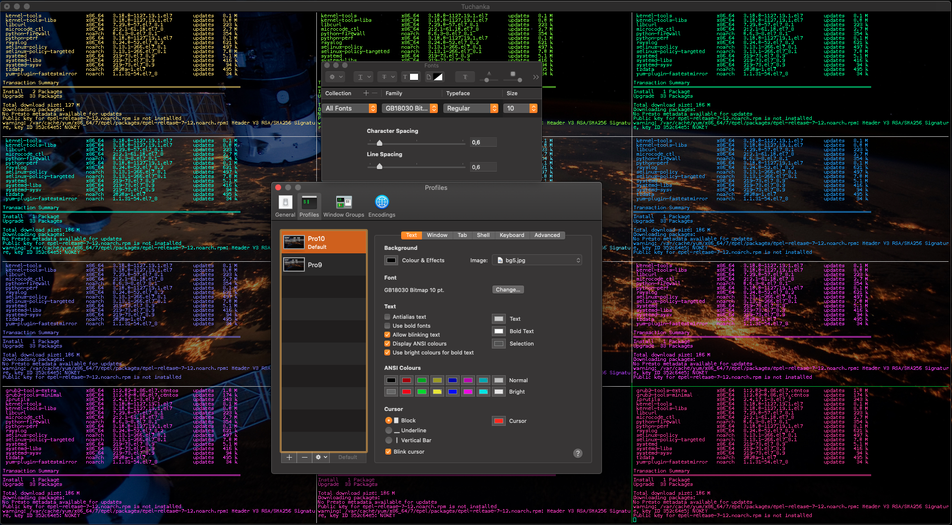Viewport: 952px width, 525px height.
Task: Switch to the Keyboard tab
Action: [x=512, y=235]
